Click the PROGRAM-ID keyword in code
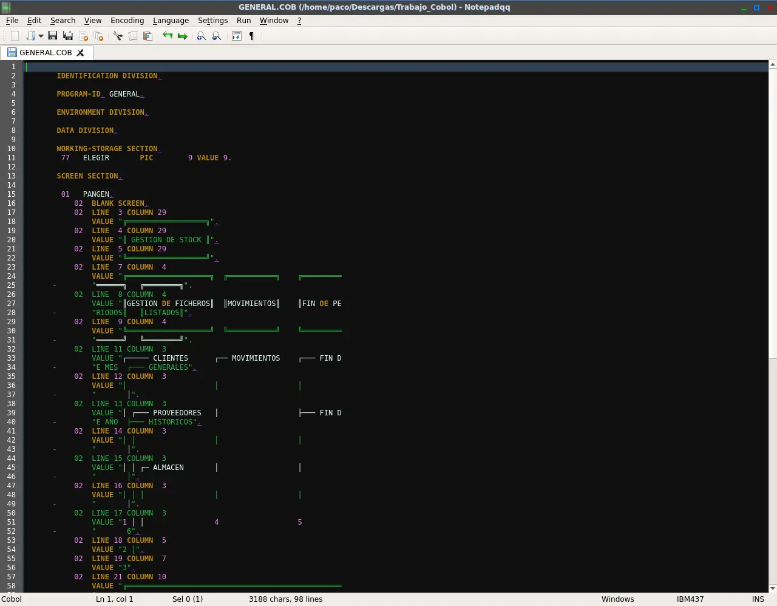 [x=79, y=94]
